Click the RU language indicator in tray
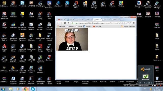Screen dimensions: 163x91 click(x=145, y=88)
